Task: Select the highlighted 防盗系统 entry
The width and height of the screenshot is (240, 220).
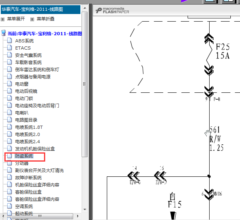Action: tap(24, 156)
